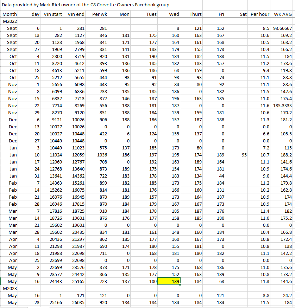Click the Per wk header cell
The height and width of the screenshot is (308, 295).
[99, 14]
